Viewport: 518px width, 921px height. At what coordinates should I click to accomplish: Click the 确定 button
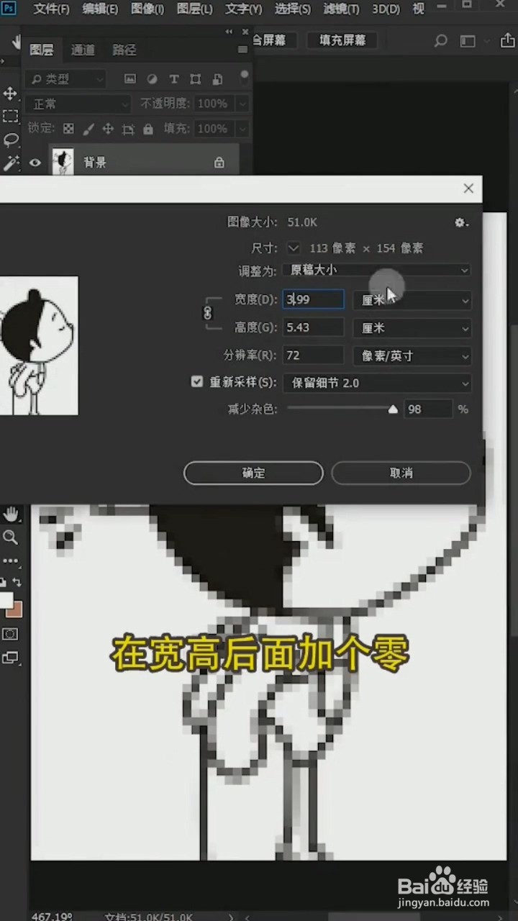pos(253,473)
